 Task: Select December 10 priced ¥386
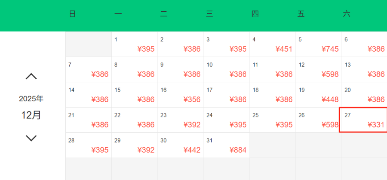coord(227,69)
